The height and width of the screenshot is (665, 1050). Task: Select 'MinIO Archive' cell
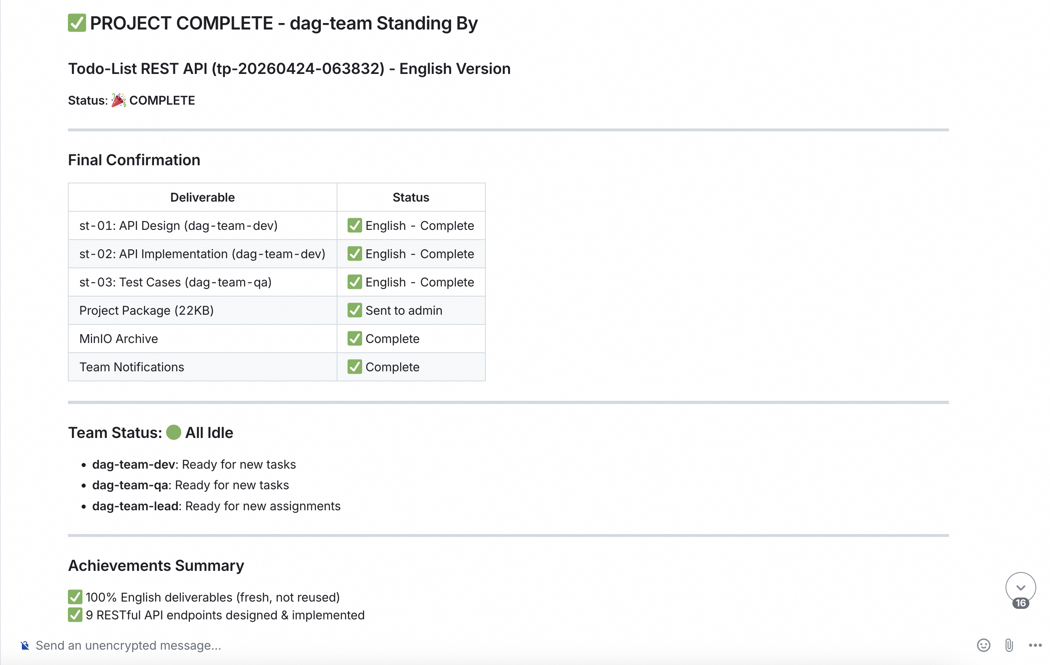click(x=202, y=339)
